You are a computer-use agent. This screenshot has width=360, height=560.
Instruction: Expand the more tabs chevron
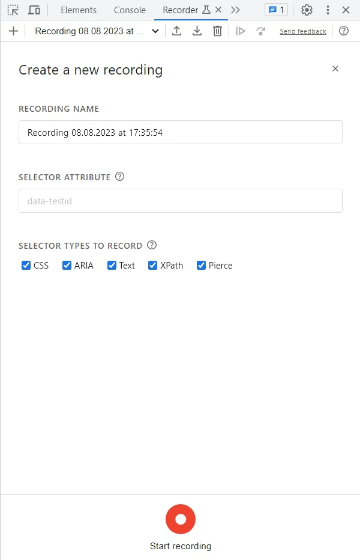(235, 10)
